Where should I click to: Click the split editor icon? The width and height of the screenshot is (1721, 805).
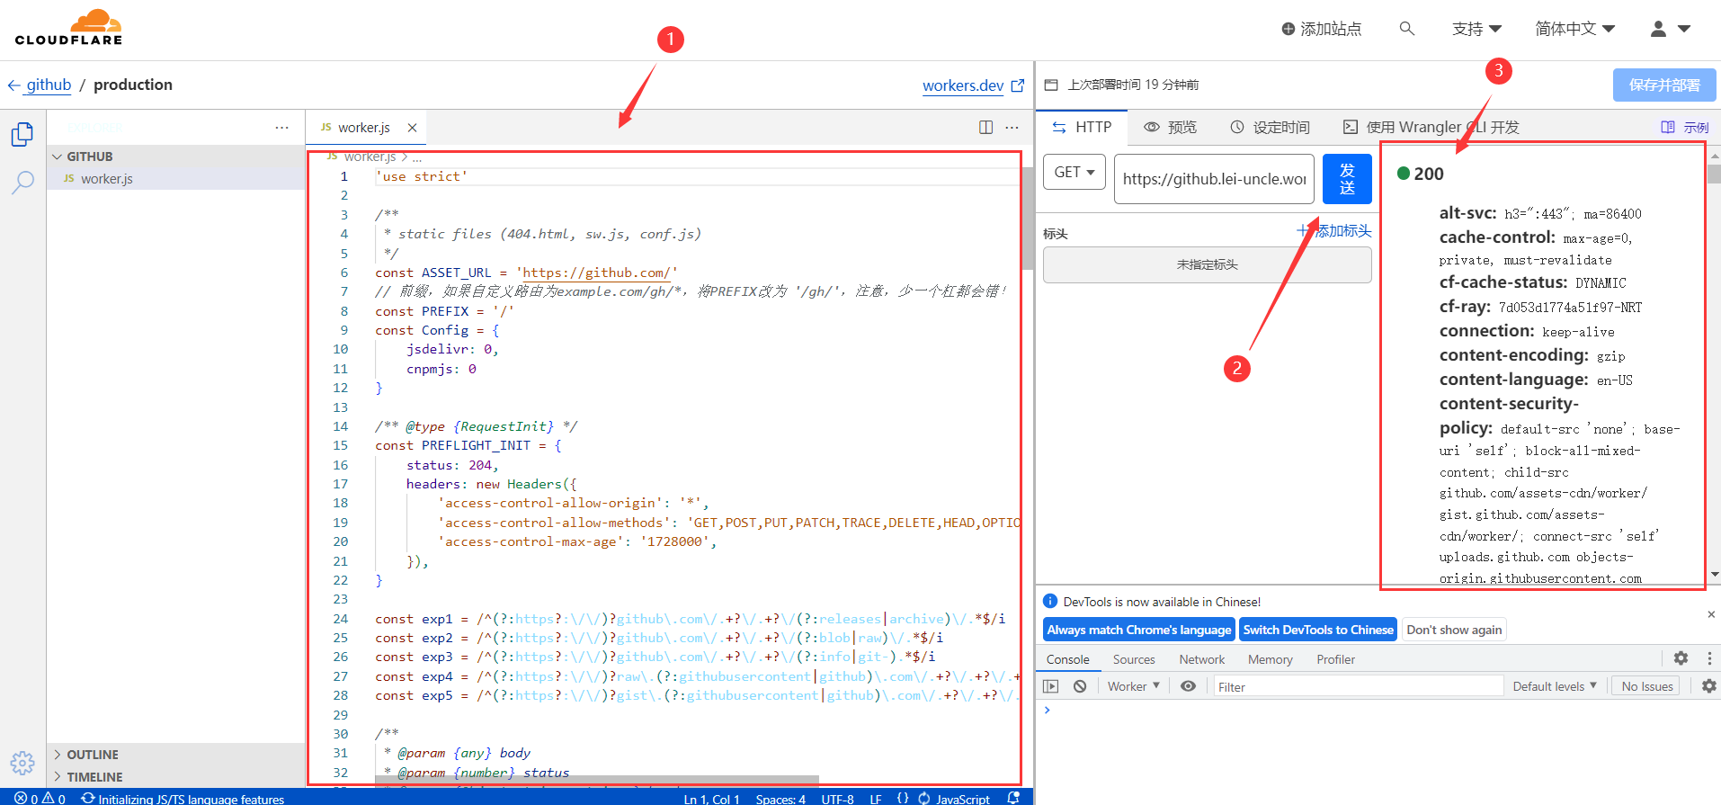coord(985,128)
